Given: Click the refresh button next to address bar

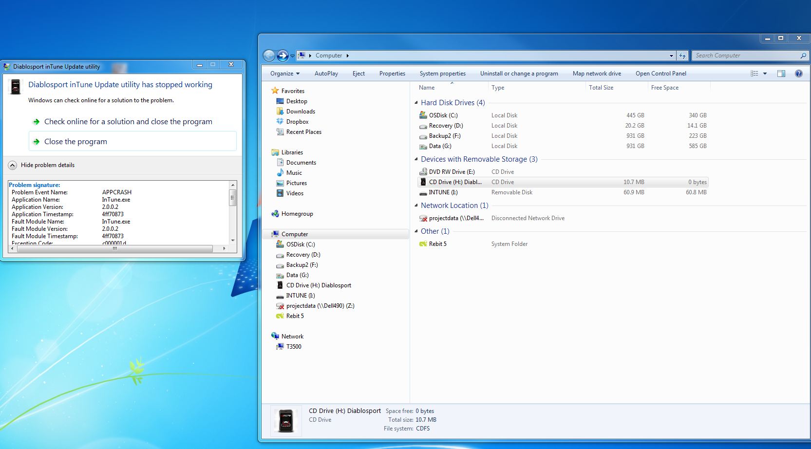Looking at the screenshot, I should 682,56.
